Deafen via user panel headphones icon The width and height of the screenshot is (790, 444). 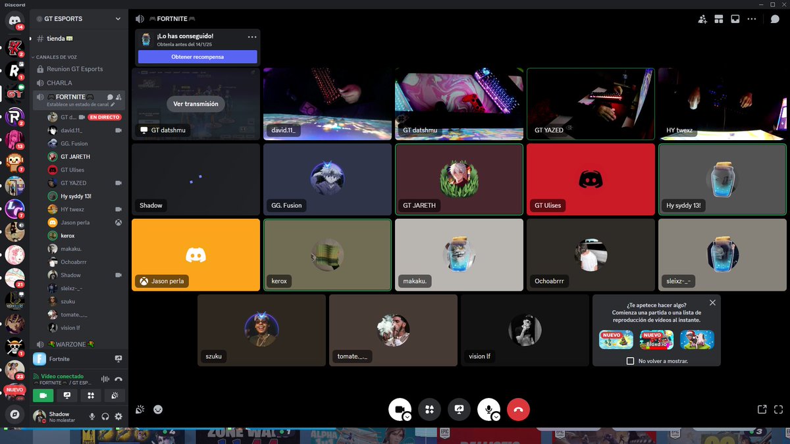pos(105,416)
